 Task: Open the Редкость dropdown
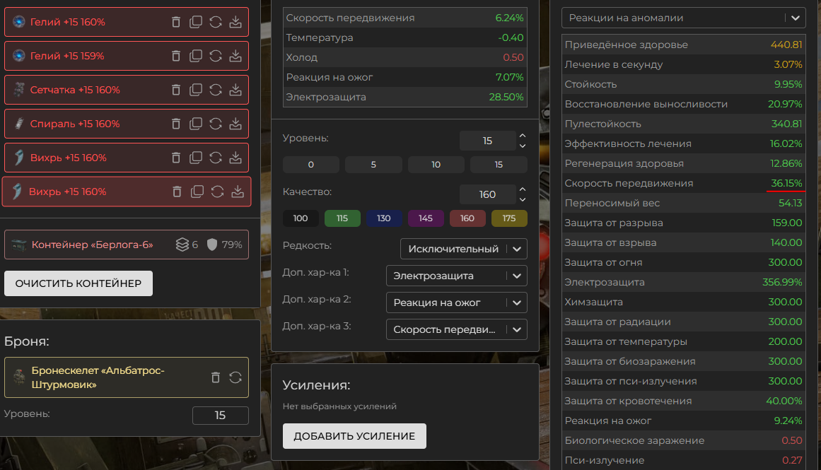point(463,249)
